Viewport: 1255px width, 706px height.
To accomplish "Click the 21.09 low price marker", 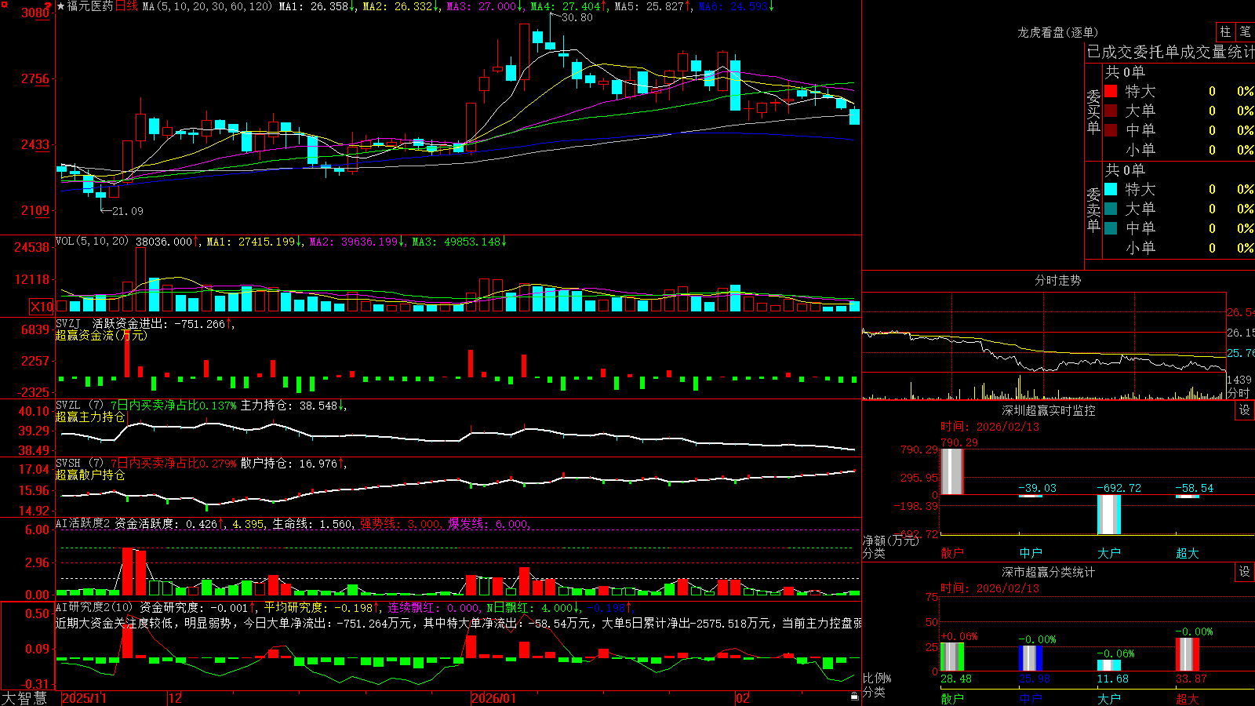I will 127,211.
